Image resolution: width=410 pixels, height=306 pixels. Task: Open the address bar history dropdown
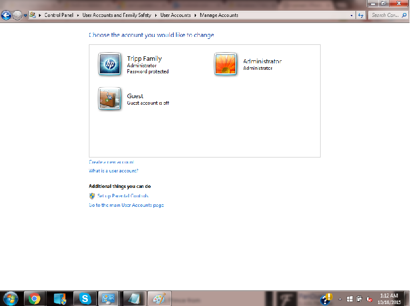(352, 15)
